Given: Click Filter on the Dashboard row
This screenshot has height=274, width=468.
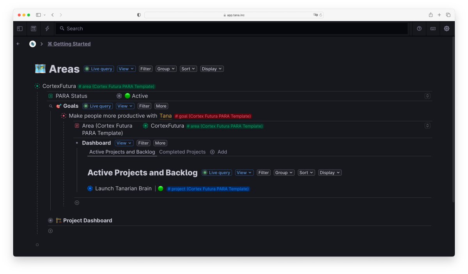Looking at the screenshot, I should coord(144,143).
